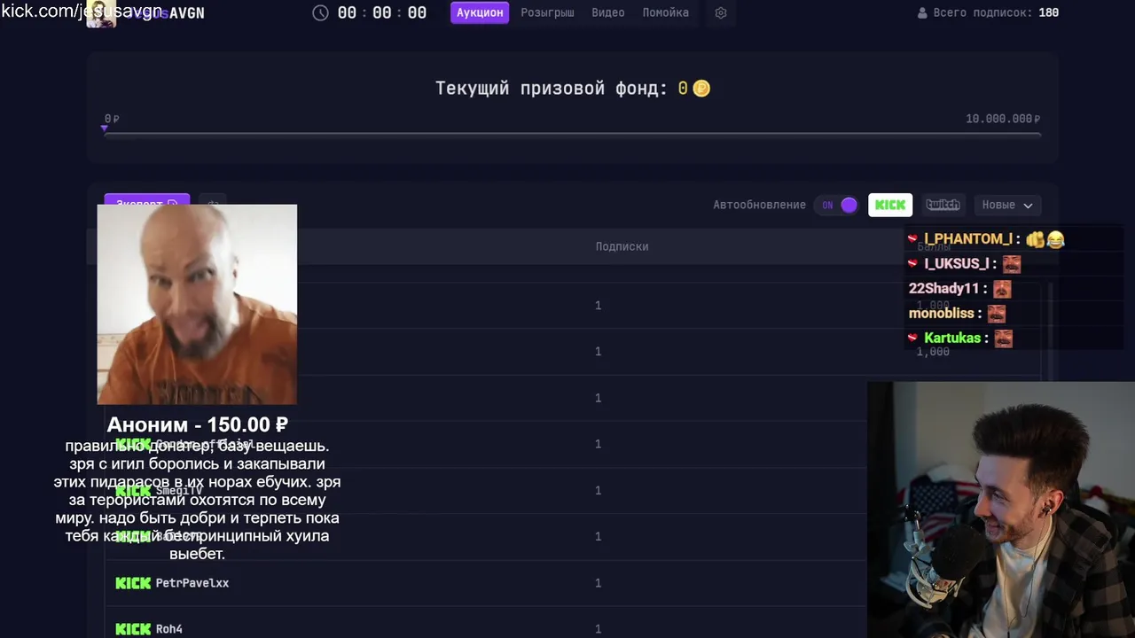1135x638 pixels.
Task: Click the emote in 22Shady11's chat message
Action: 1002,289
